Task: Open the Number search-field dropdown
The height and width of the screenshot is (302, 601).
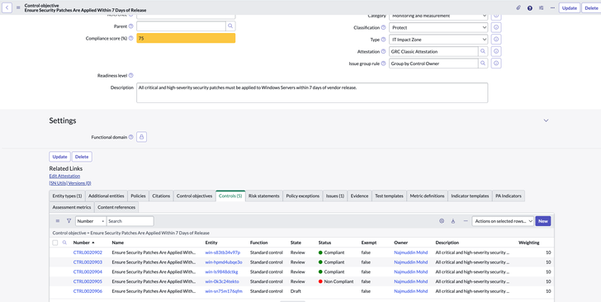Action: click(91, 221)
